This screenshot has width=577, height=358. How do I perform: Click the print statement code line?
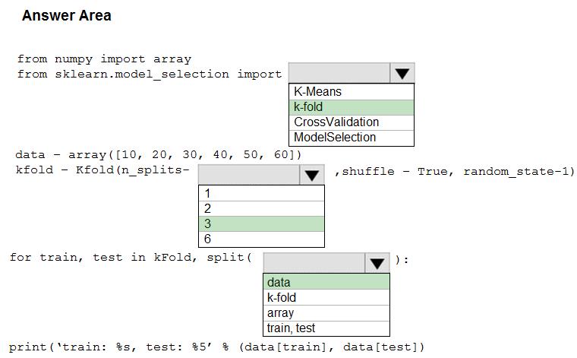pyautogui.click(x=216, y=347)
